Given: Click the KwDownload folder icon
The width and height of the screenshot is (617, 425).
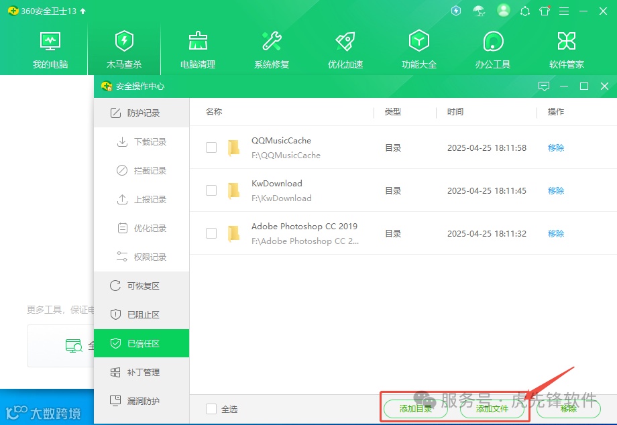Looking at the screenshot, I should click(234, 190).
